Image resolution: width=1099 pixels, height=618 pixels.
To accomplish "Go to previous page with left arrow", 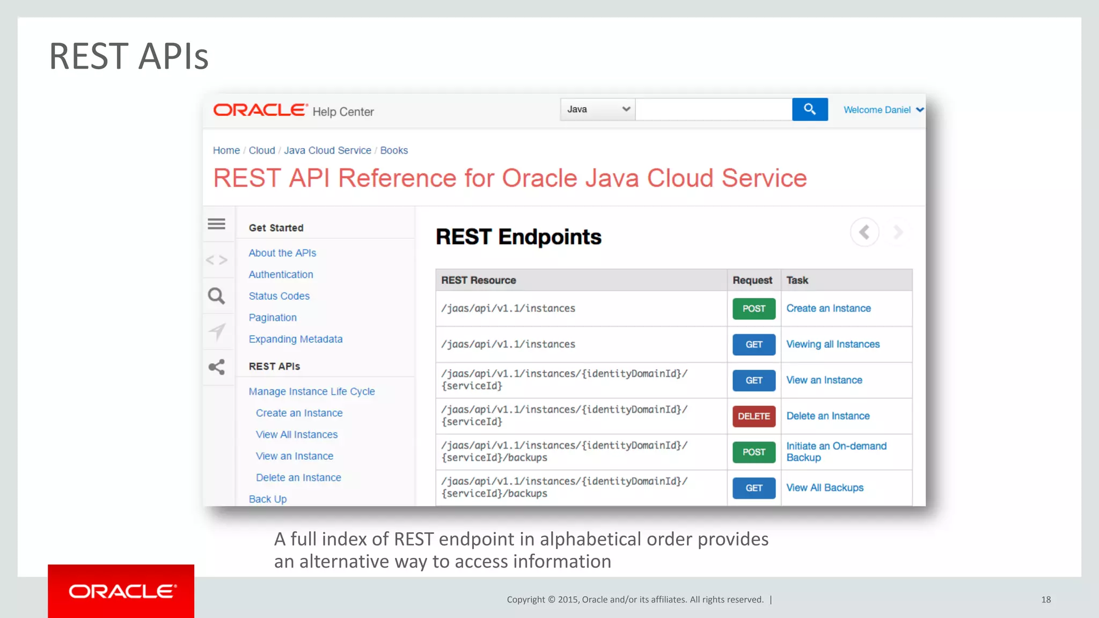I will pos(864,232).
